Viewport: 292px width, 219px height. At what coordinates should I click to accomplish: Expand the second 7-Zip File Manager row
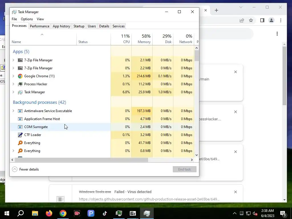tap(13, 68)
